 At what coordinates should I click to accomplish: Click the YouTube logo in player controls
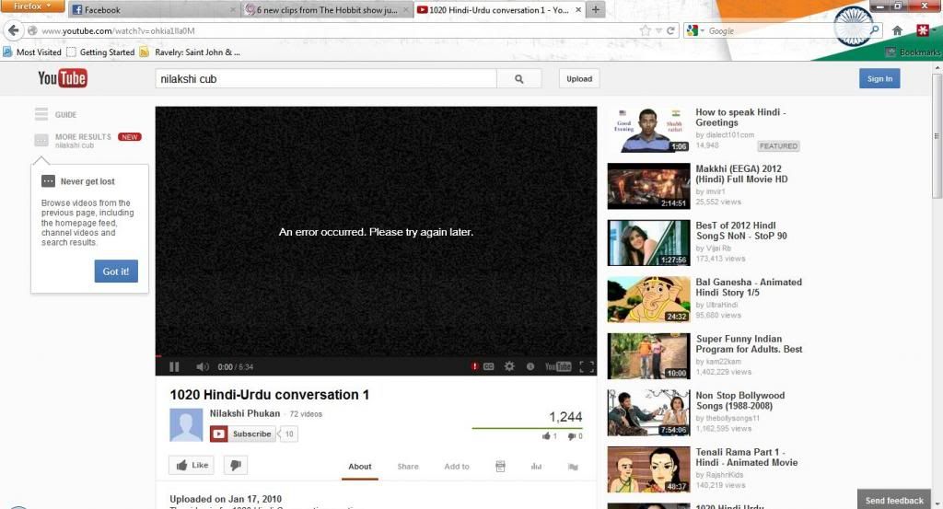[557, 366]
